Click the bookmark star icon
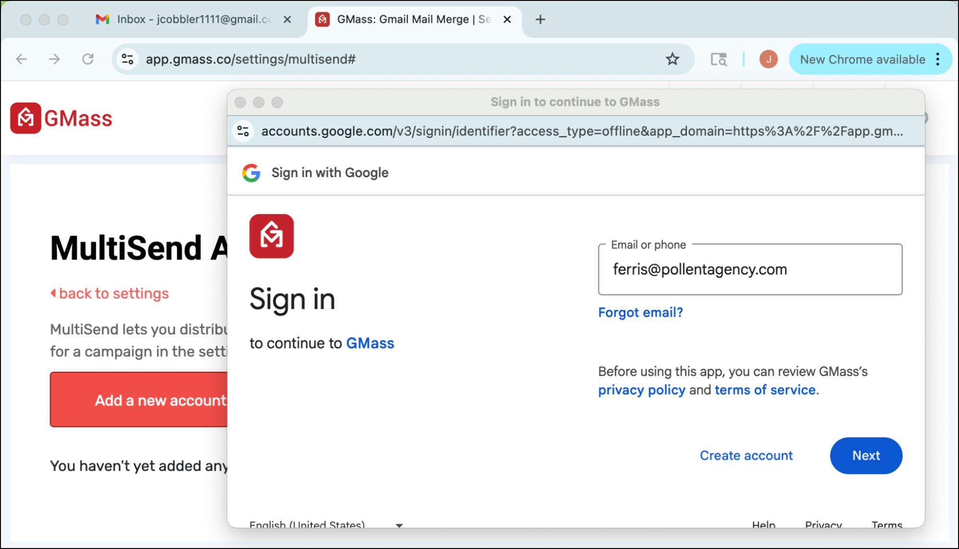The height and width of the screenshot is (549, 959). pos(672,59)
